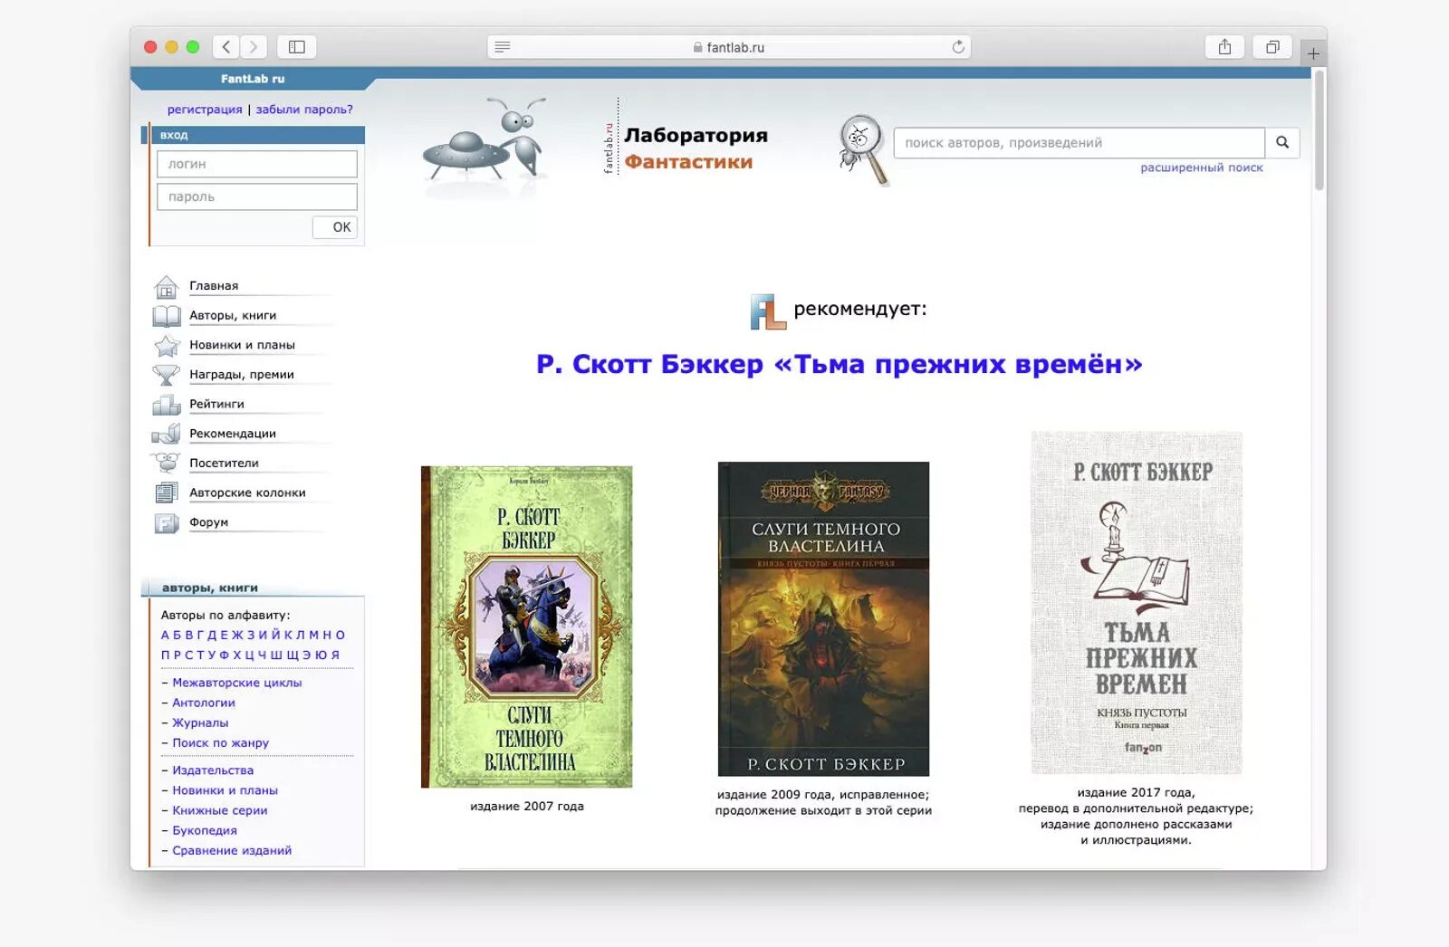This screenshot has height=947, width=1449.
Task: Open Авторские колонки menu item
Action: (x=247, y=493)
